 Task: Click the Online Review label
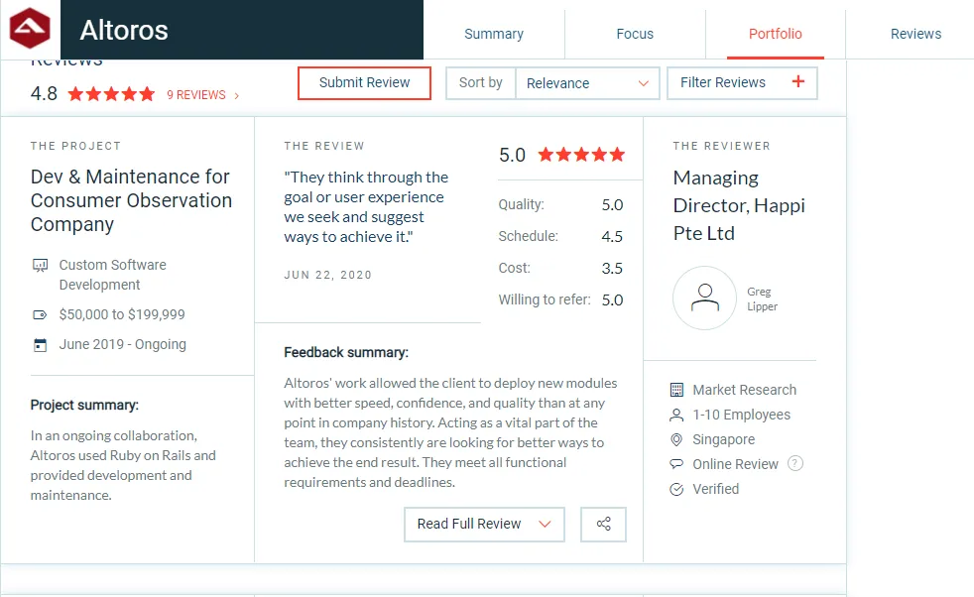(x=735, y=465)
